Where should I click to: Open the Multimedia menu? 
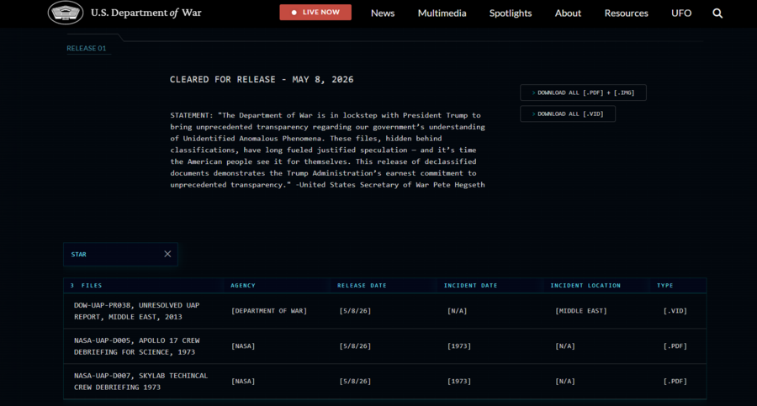coord(442,13)
